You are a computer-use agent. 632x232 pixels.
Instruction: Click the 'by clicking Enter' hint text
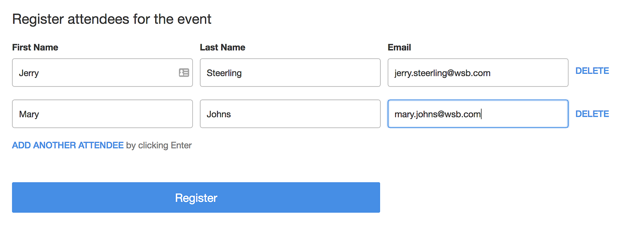coord(159,146)
